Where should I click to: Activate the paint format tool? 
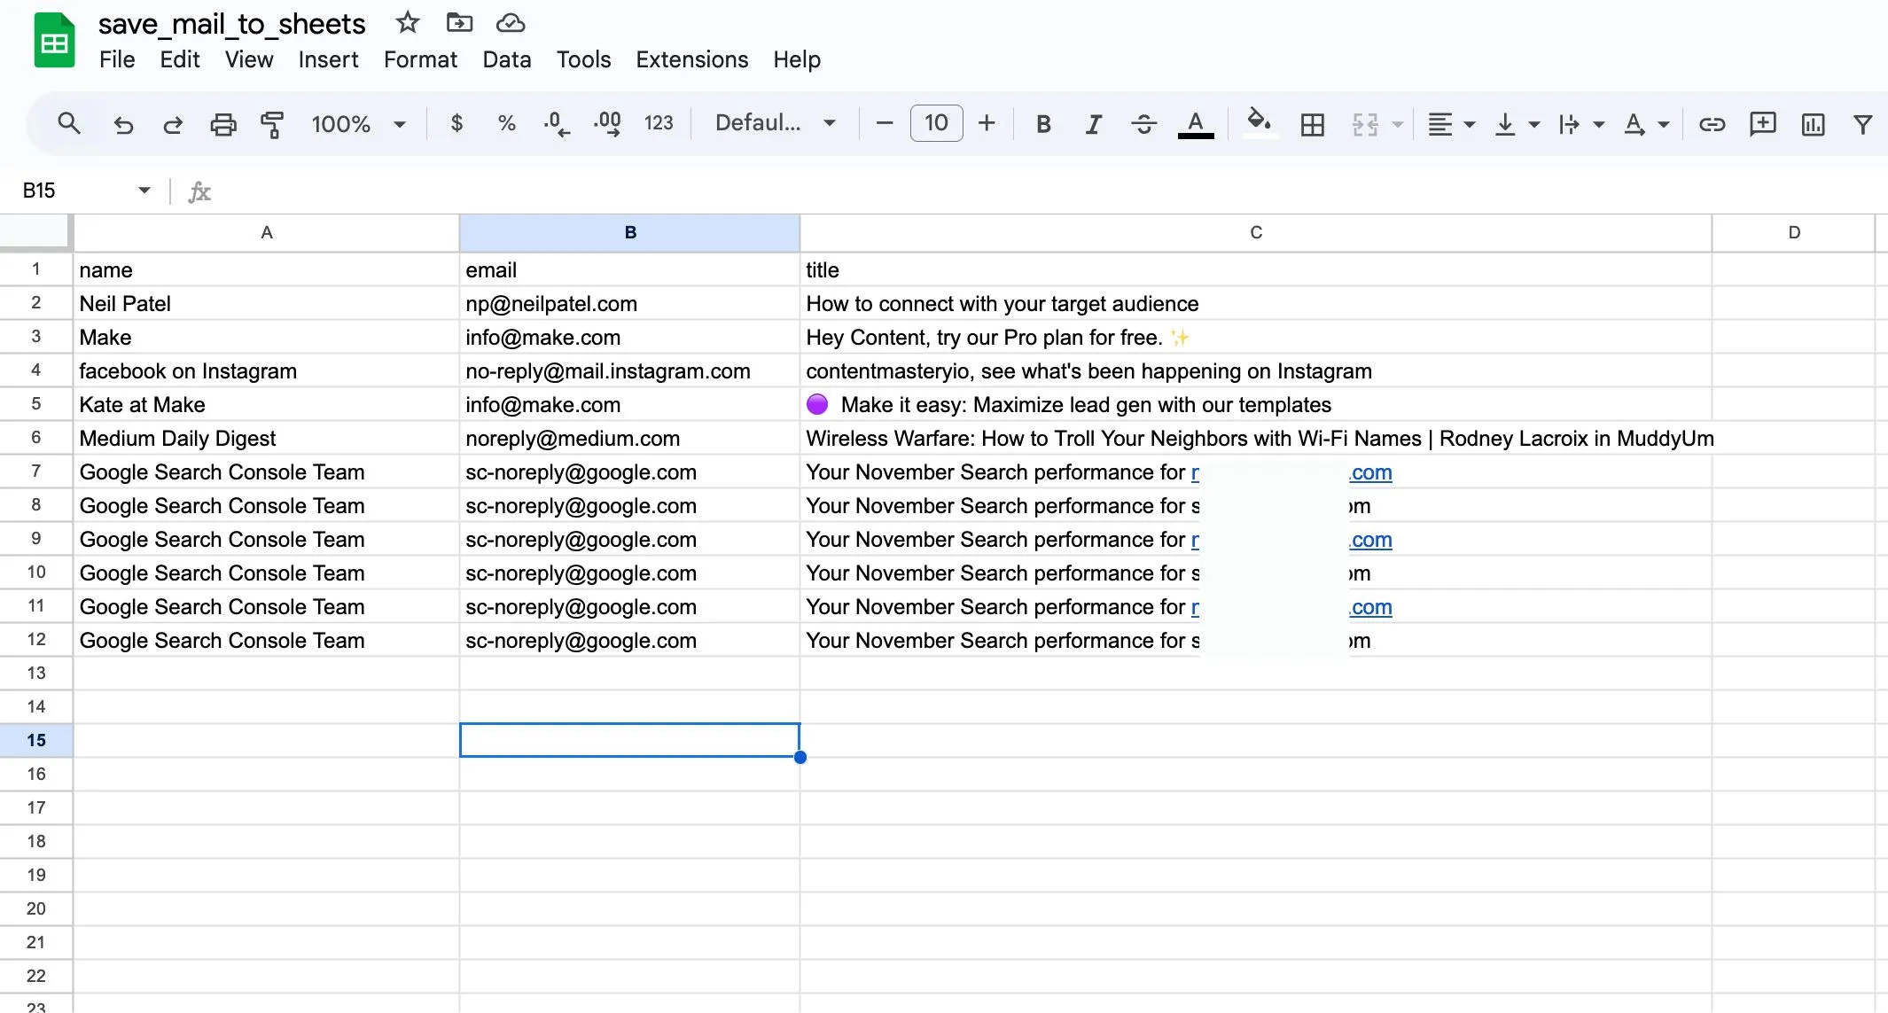(272, 124)
